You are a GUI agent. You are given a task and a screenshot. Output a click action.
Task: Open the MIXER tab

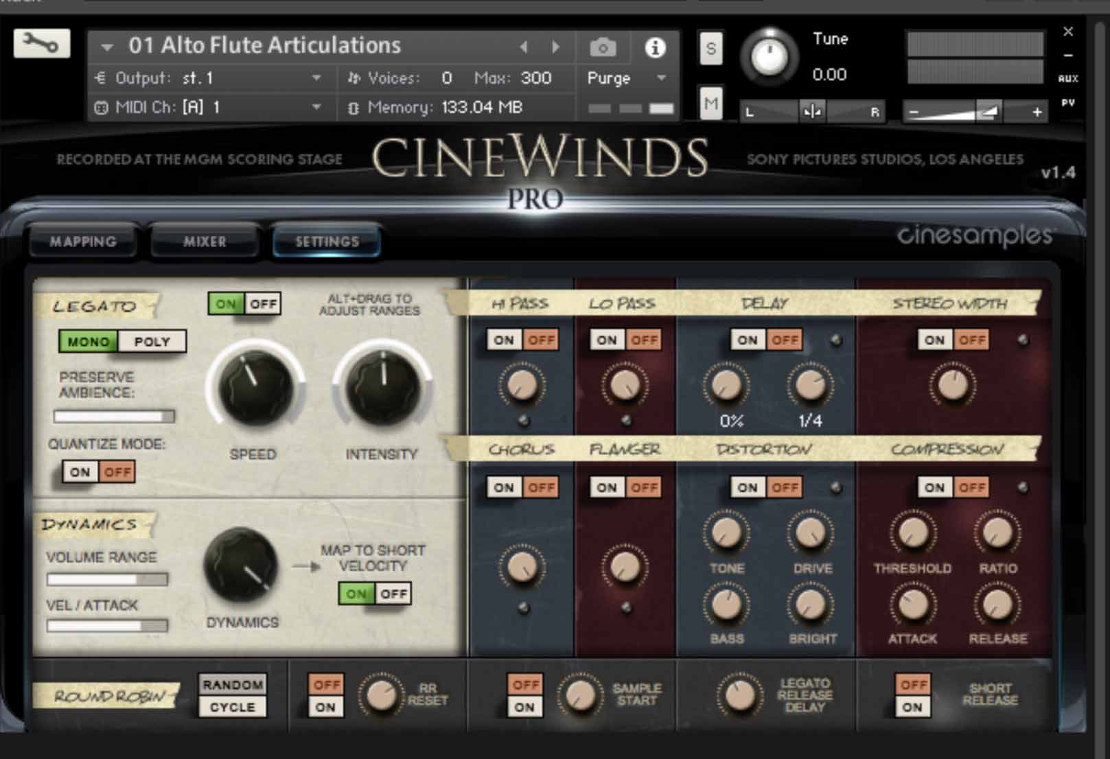pyautogui.click(x=204, y=242)
